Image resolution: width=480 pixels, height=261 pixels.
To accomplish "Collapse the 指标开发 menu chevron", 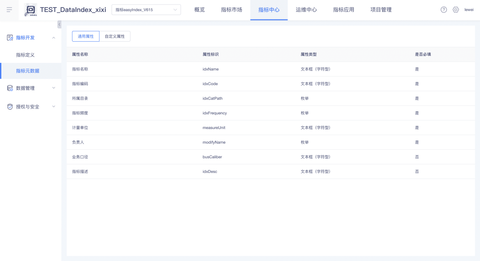I will (54, 38).
